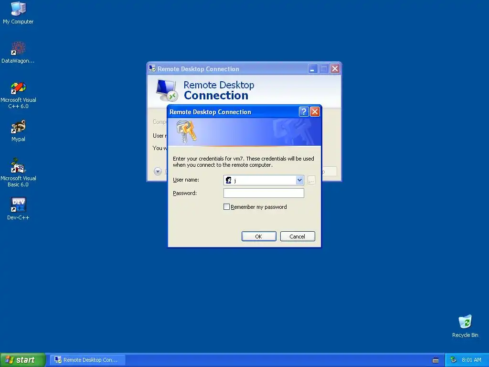The image size is (489, 367).
Task: Select the Dev-C++ desktop shortcut
Action: point(18,209)
